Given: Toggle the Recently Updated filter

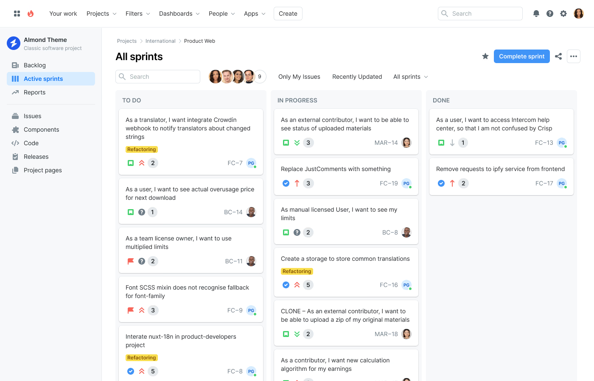Looking at the screenshot, I should [357, 77].
